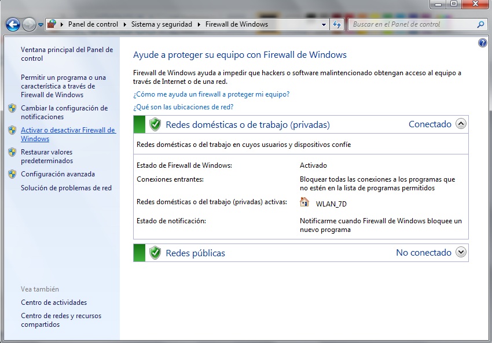Open Centro de actividades

click(54, 303)
